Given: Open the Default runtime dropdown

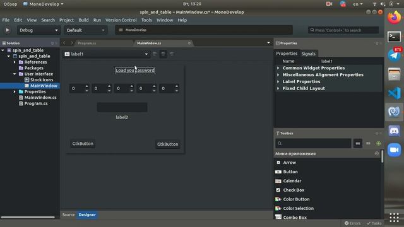Looking at the screenshot, I should [86, 30].
